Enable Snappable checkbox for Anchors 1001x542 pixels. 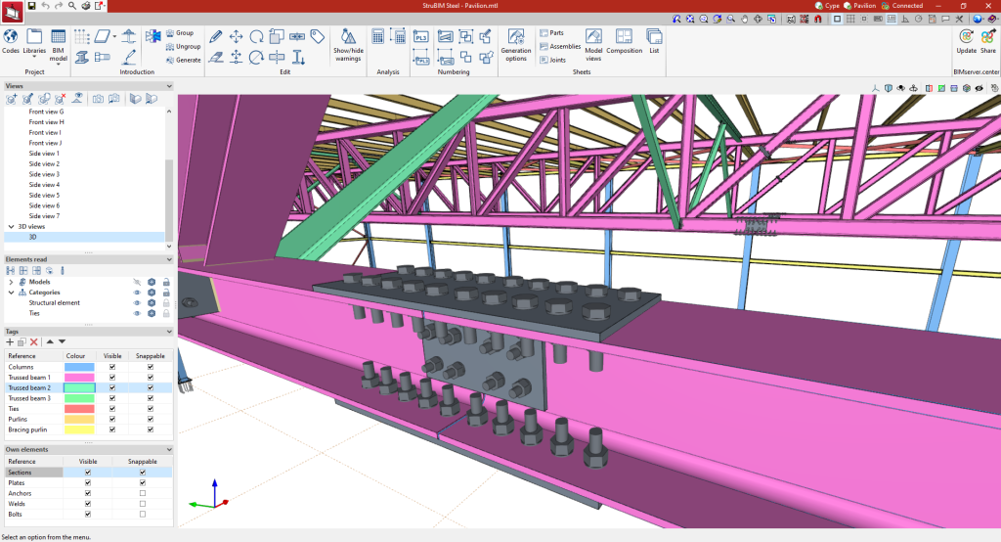[143, 493]
